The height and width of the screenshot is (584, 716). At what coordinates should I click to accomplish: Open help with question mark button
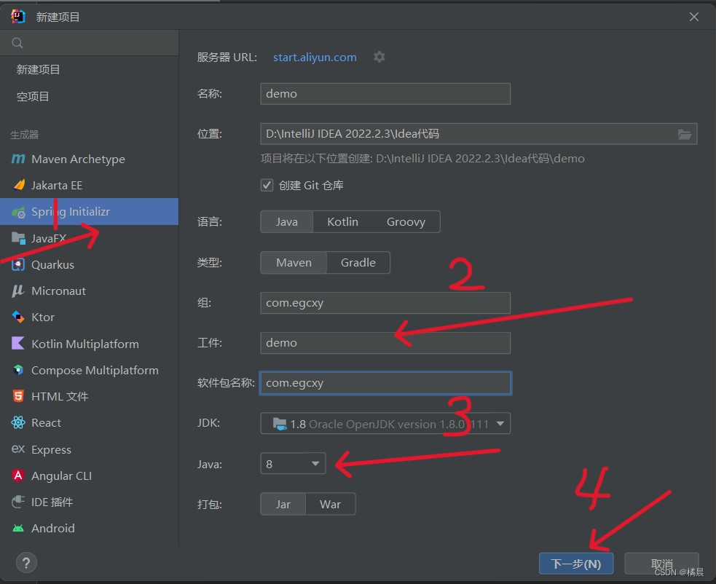[x=26, y=563]
